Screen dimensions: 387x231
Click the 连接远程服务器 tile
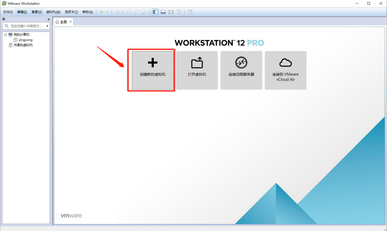241,70
